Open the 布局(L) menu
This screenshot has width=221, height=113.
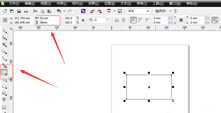pyautogui.click(x=61, y=3)
